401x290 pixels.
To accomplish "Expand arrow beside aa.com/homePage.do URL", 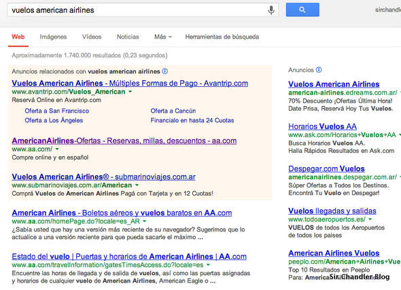I will [145, 221].
